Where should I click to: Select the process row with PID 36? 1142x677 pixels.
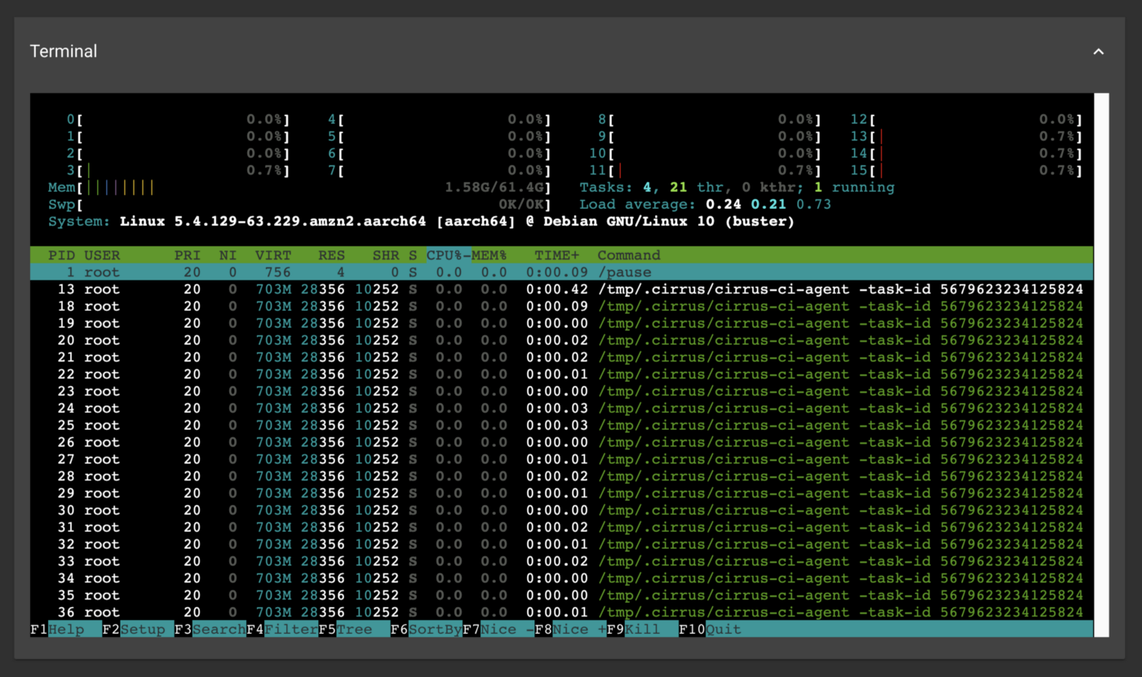point(561,613)
